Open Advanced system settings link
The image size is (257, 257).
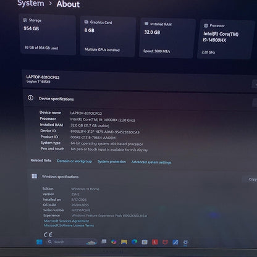pos(151,162)
